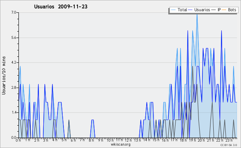Click the orange Bots legend line swatch

[224, 10]
